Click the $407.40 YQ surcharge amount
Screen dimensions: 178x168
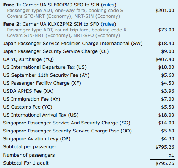click(165, 59)
